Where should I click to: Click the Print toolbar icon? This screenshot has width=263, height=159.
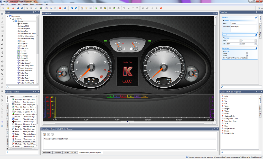coord(27,8)
